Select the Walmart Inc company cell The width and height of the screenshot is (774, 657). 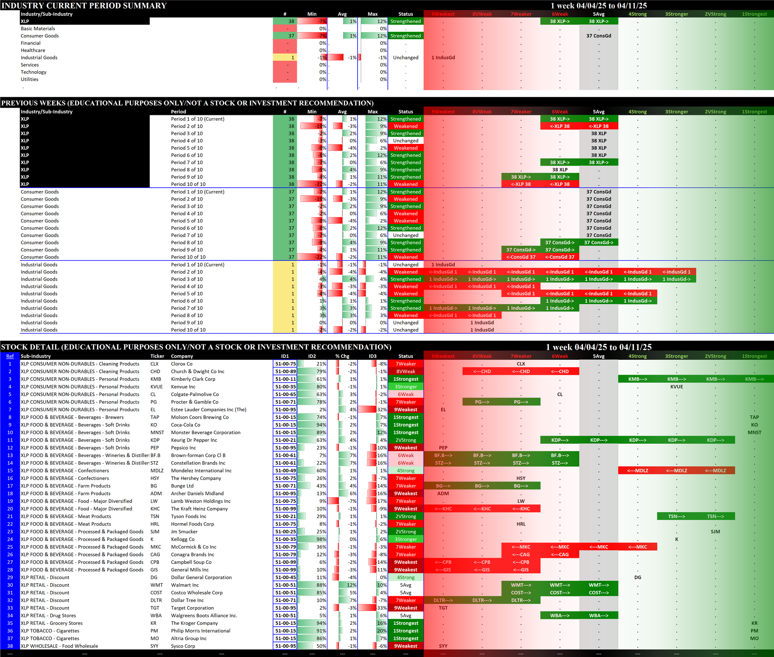185,585
